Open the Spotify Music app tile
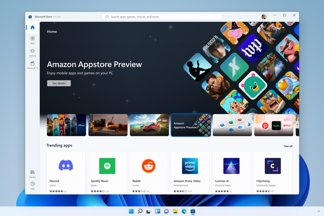 pos(107,173)
